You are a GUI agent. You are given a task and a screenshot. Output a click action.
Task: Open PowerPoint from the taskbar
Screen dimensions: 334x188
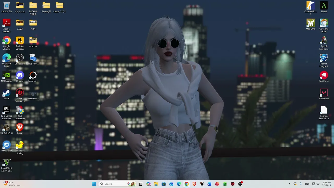217,184
